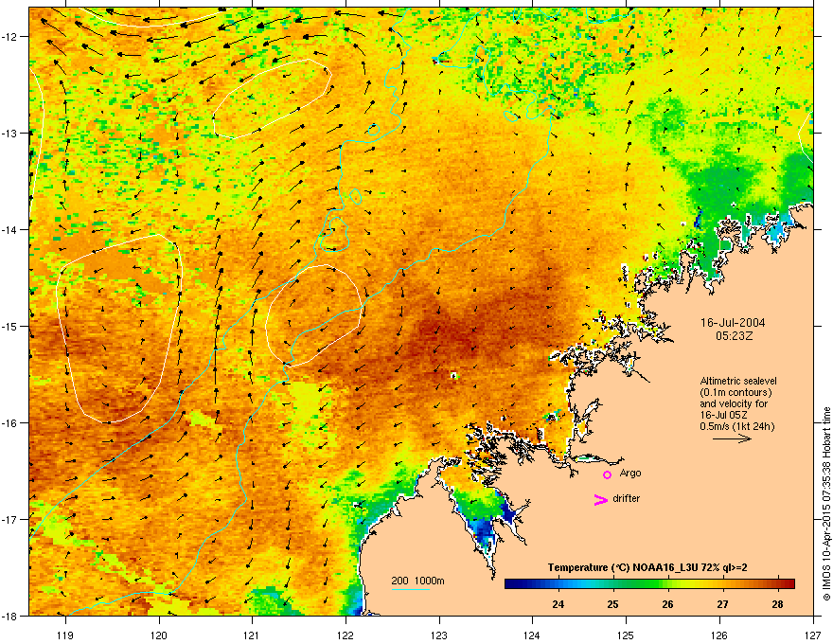The image size is (833, 644).
Task: Click the magenta Argo circle legend symbol
Action: 607,474
